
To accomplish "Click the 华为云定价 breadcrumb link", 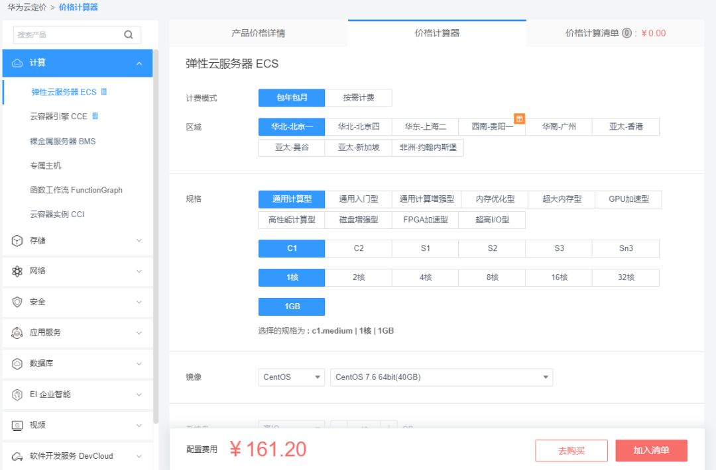I will coord(27,7).
